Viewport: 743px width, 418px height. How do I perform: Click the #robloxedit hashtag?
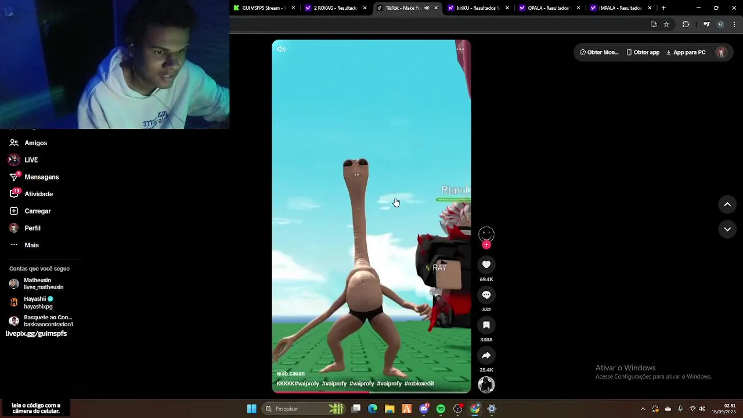pos(419,384)
